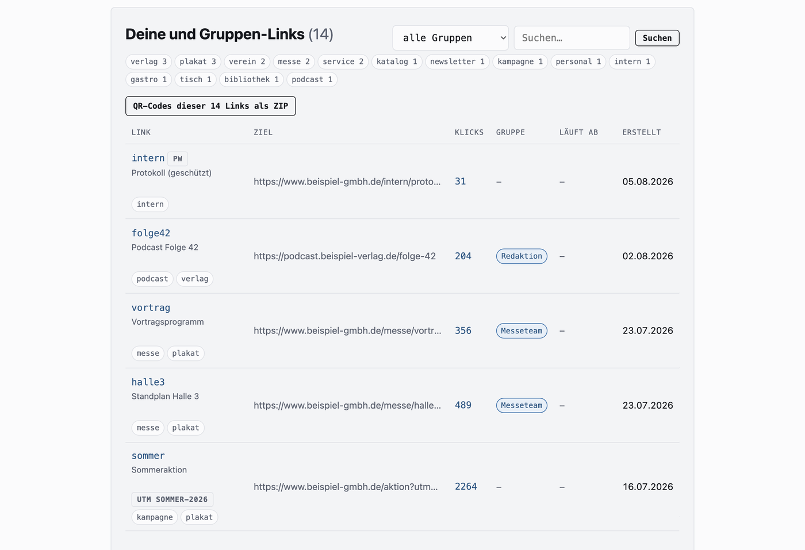Image resolution: width=805 pixels, height=550 pixels.
Task: Click 'kampagne' tag in sommer row
Action: pyautogui.click(x=155, y=517)
